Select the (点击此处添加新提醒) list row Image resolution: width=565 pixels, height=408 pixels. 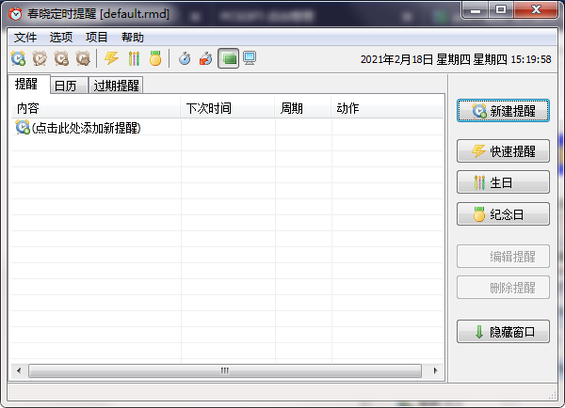click(x=227, y=128)
